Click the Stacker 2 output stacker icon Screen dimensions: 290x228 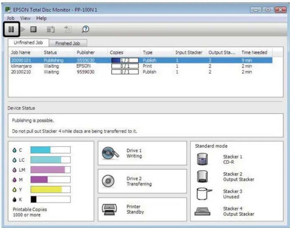coord(202,177)
